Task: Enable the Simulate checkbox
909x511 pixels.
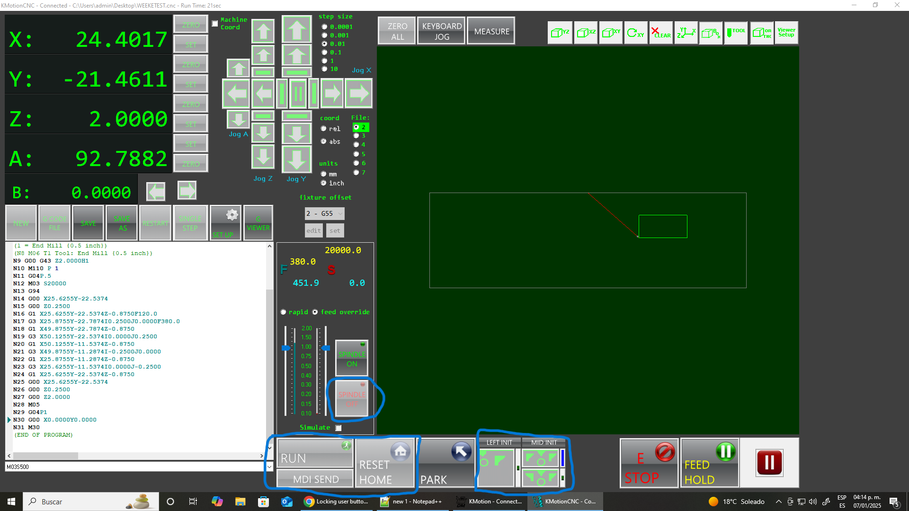Action: (x=339, y=428)
